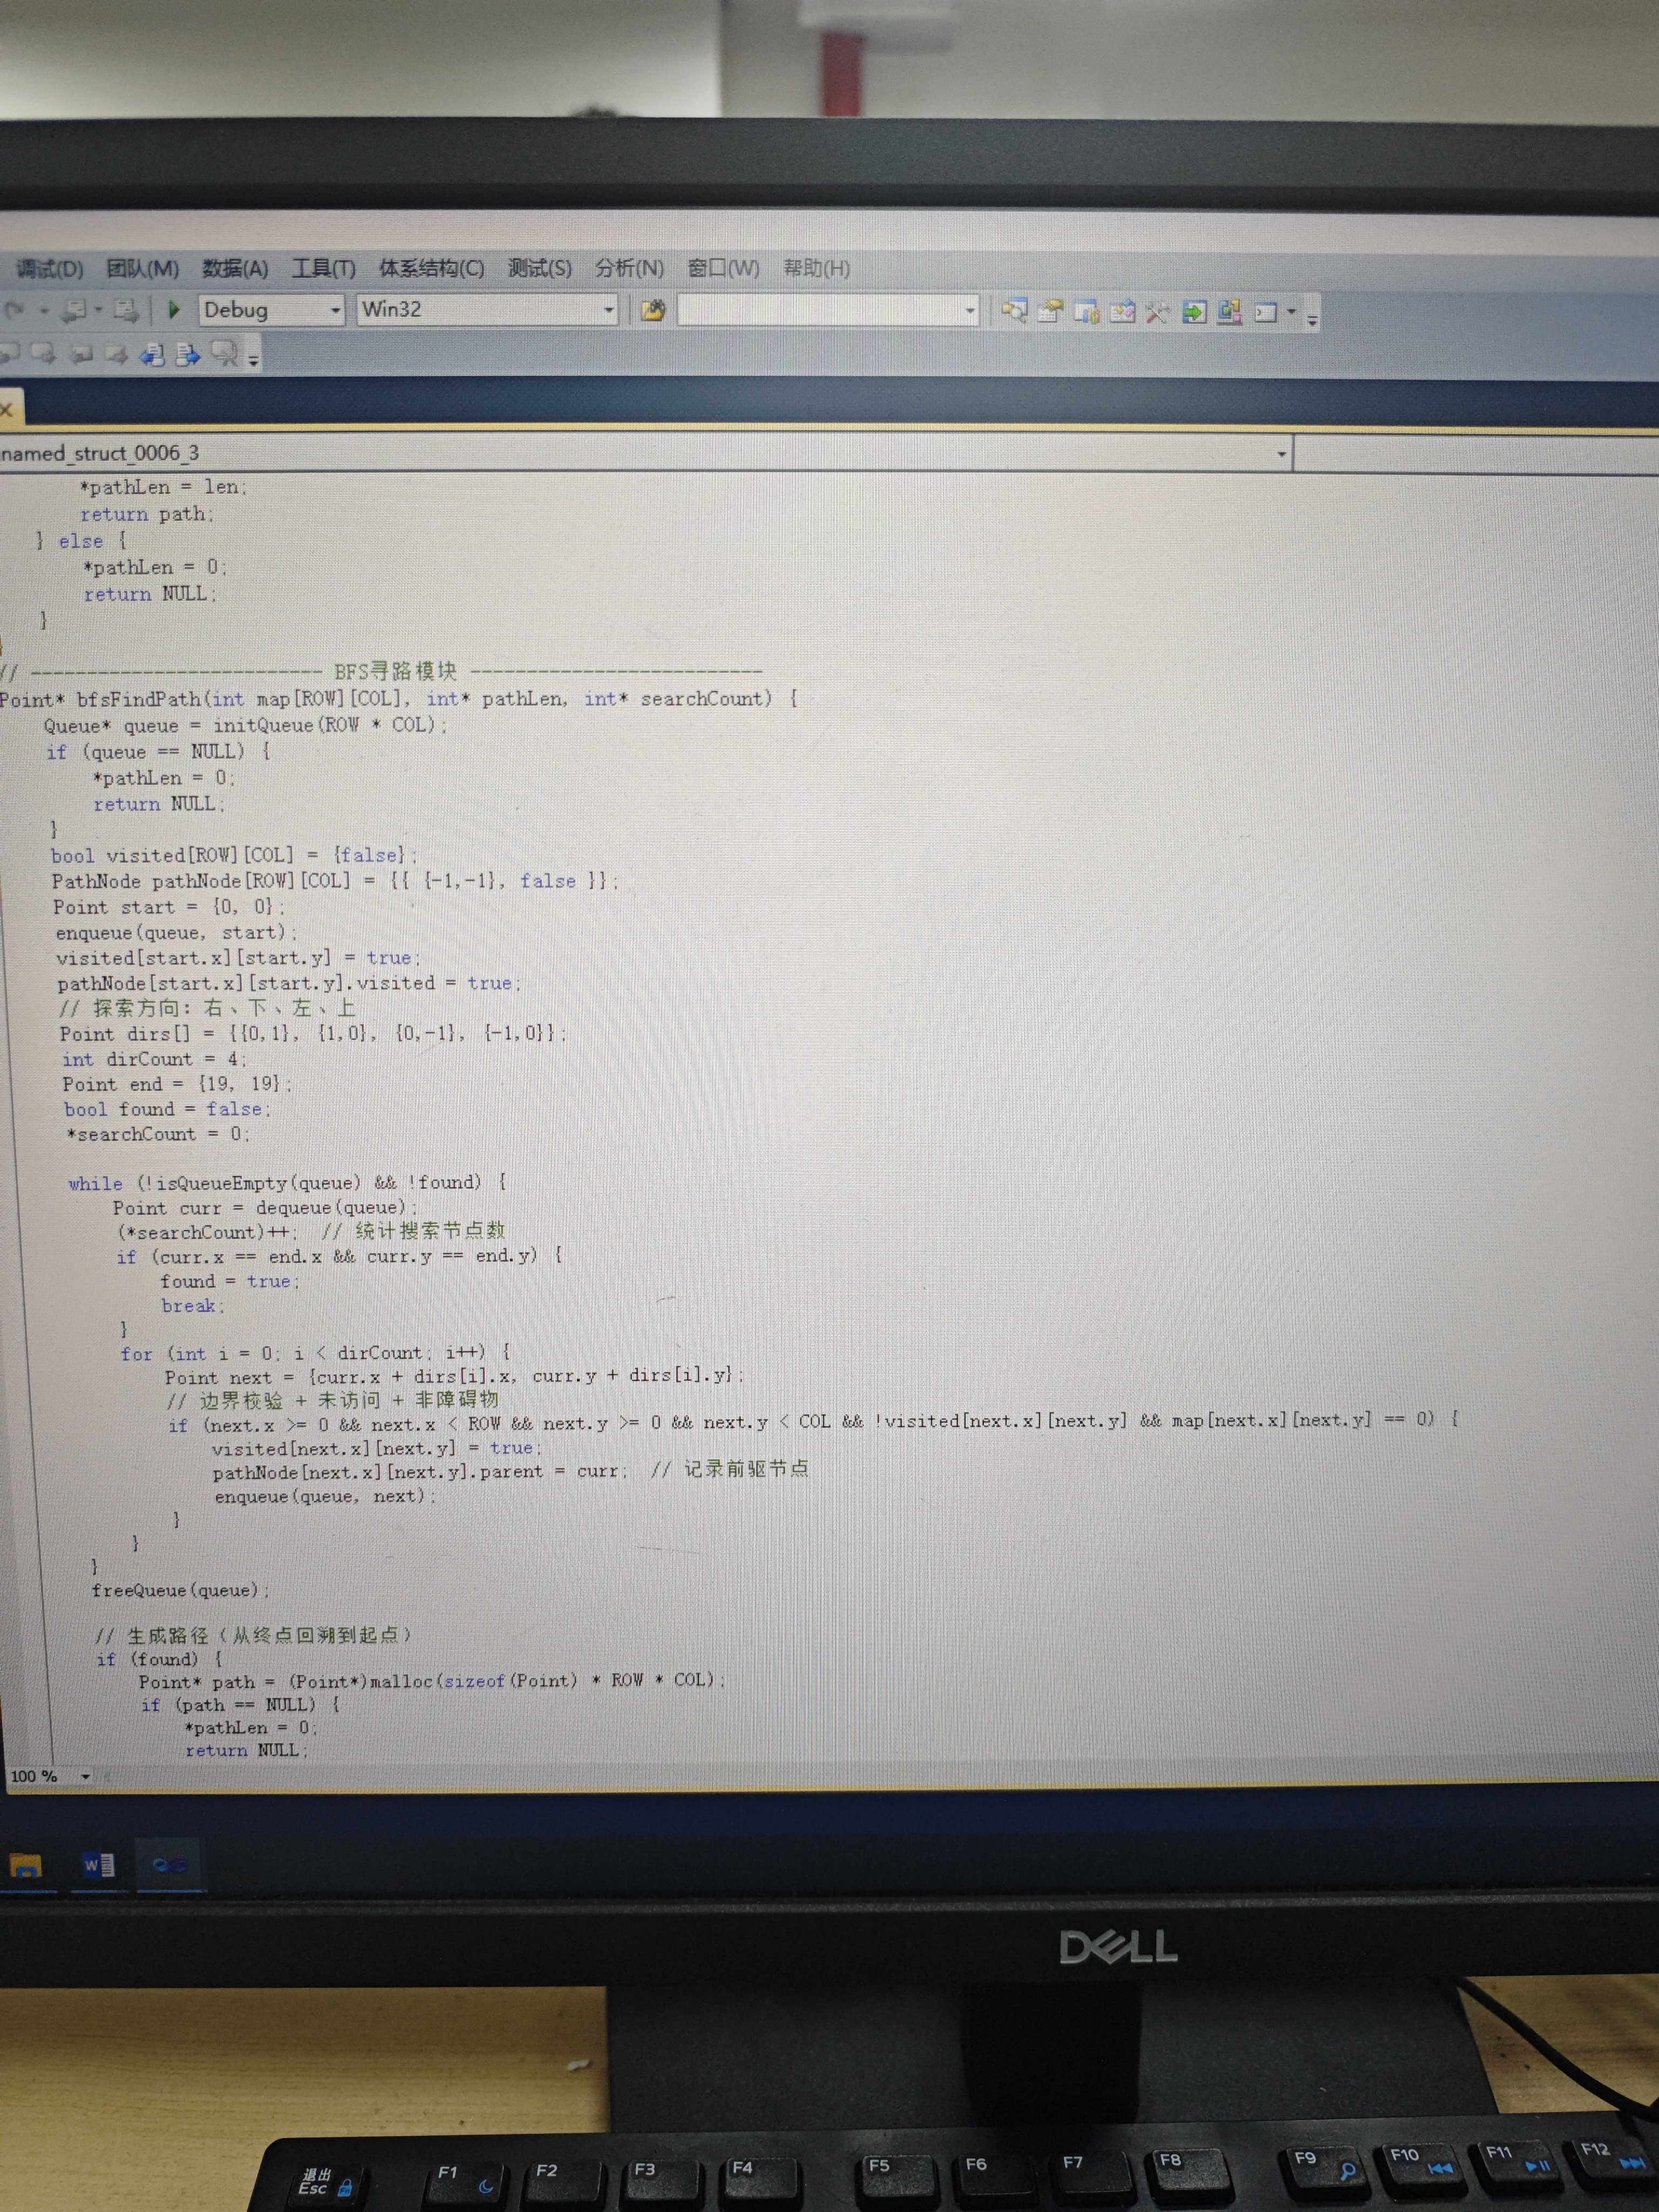Open the Debug configuration dropdown
Image resolution: width=1659 pixels, height=2212 pixels.
[335, 310]
